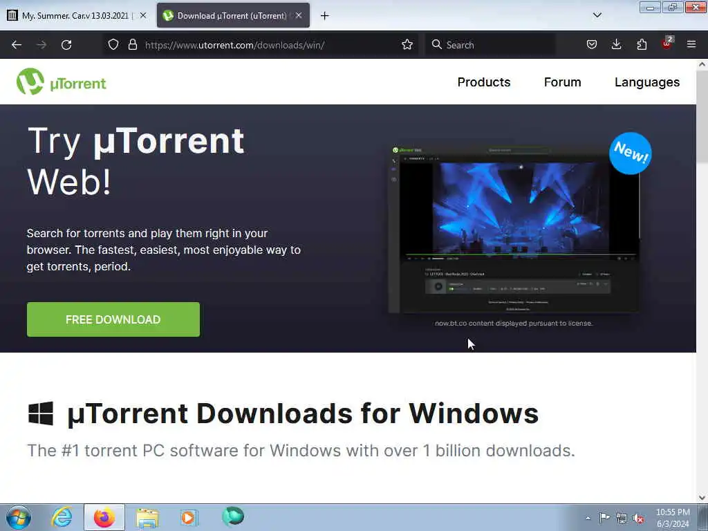Open the Forum link in the header
This screenshot has width=708, height=531.
pos(562,82)
